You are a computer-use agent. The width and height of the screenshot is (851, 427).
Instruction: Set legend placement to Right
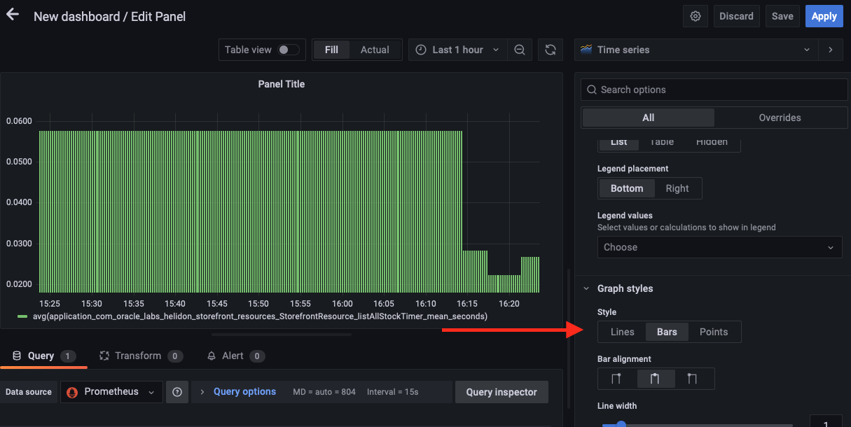point(677,188)
